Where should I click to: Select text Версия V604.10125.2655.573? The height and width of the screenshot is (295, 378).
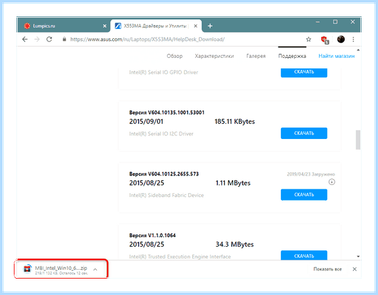(164, 174)
